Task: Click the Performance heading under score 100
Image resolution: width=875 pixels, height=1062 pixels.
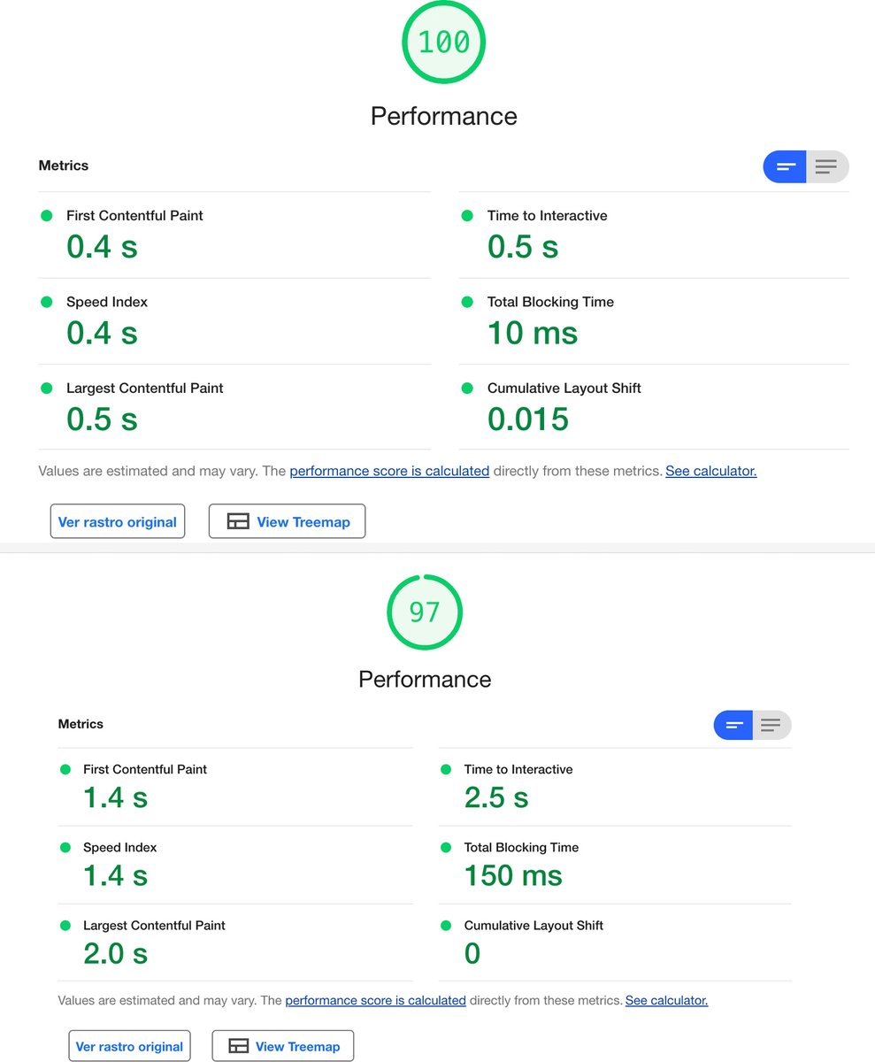Action: (444, 116)
